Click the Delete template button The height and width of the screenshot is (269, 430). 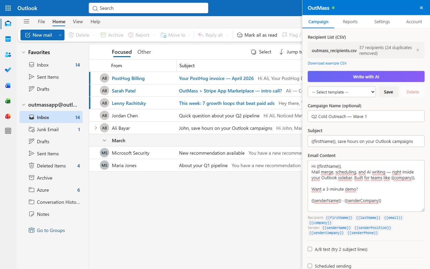pyautogui.click(x=413, y=92)
